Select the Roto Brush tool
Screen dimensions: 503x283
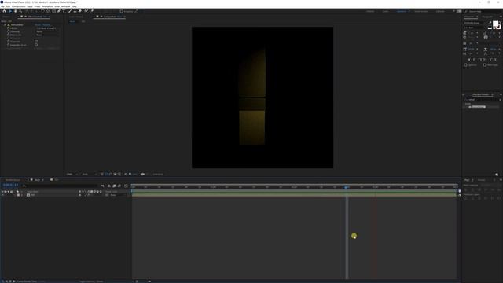(x=86, y=11)
